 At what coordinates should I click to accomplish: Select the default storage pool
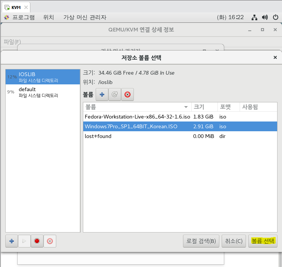click(43, 92)
